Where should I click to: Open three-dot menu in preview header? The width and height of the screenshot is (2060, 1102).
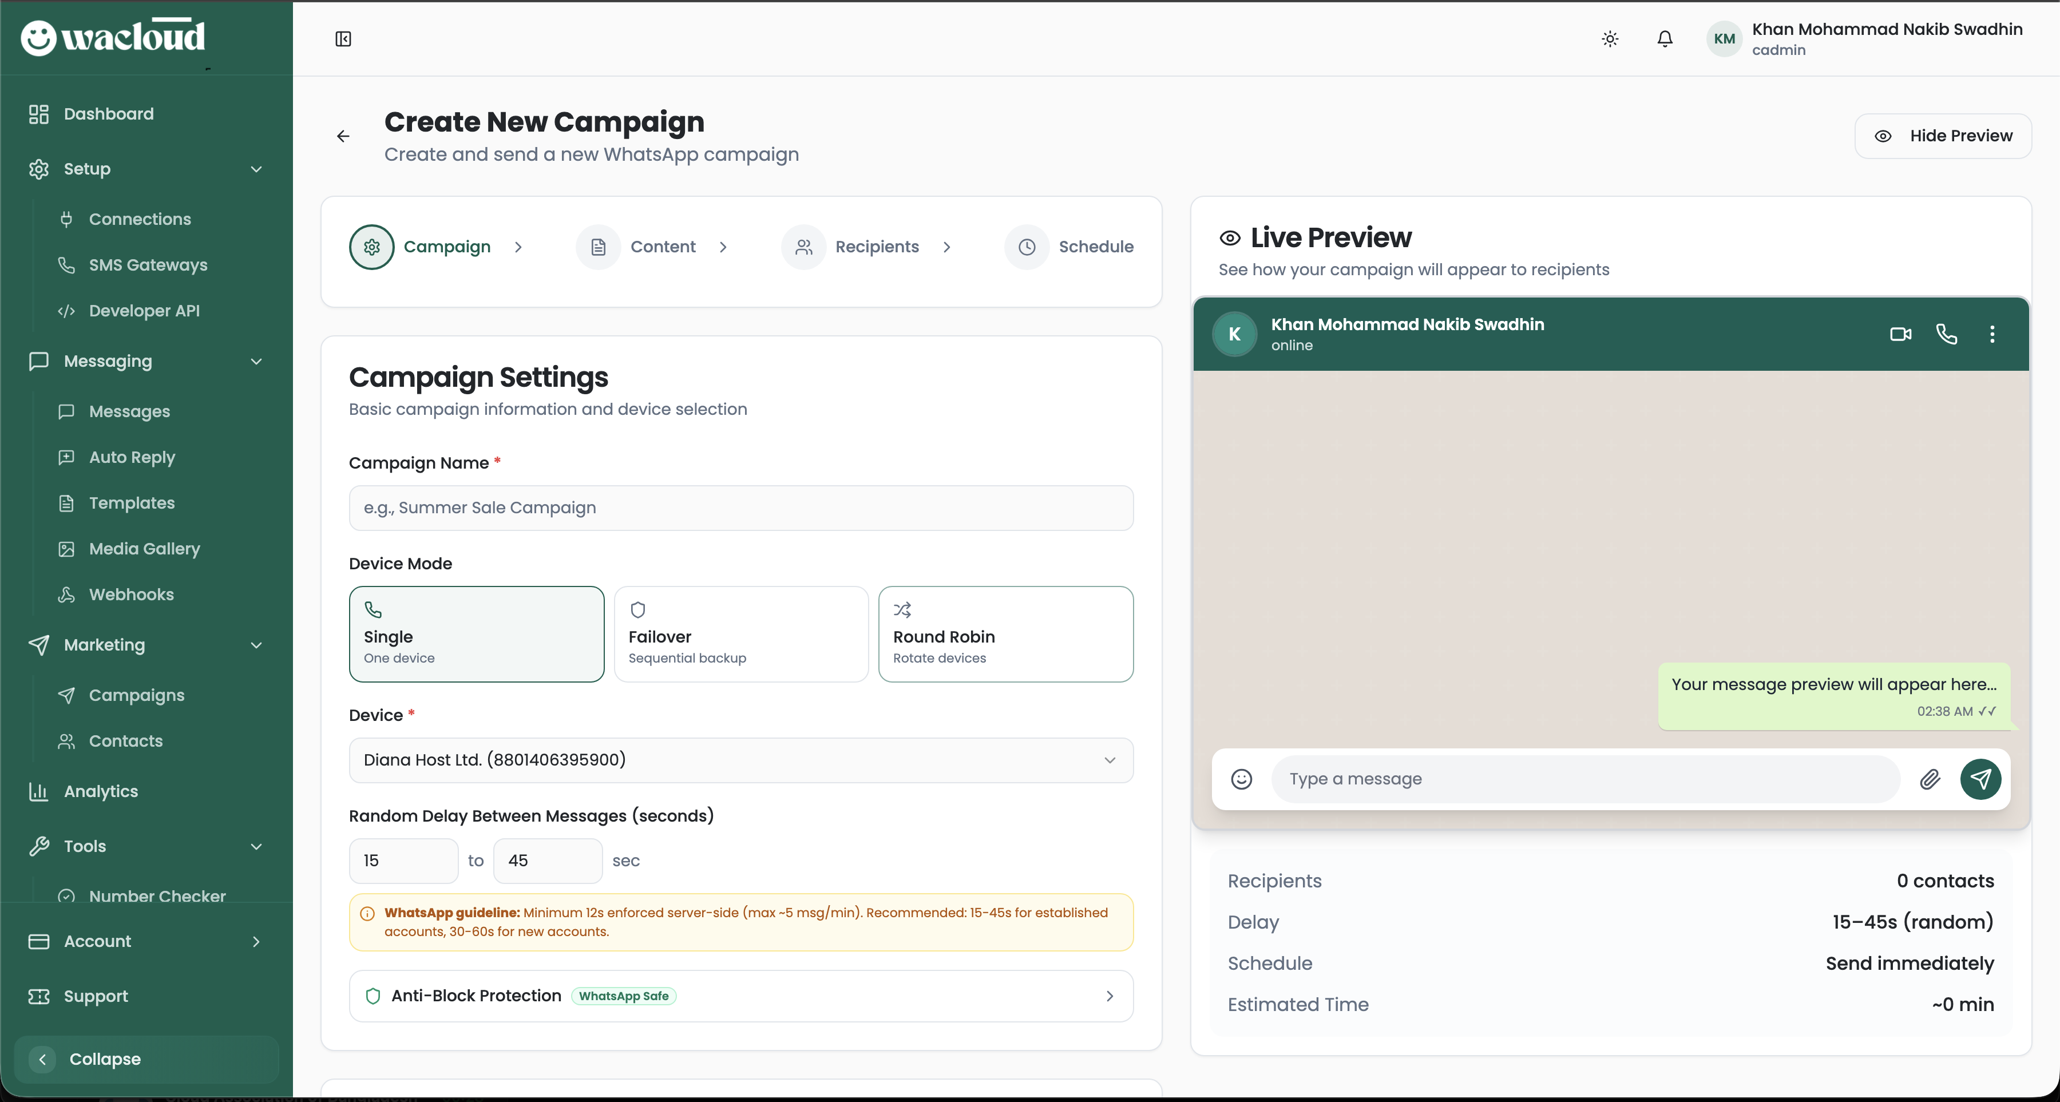tap(1992, 334)
